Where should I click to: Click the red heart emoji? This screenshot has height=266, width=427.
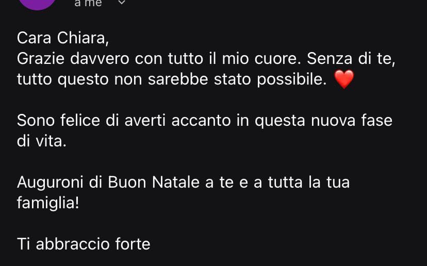[344, 79]
